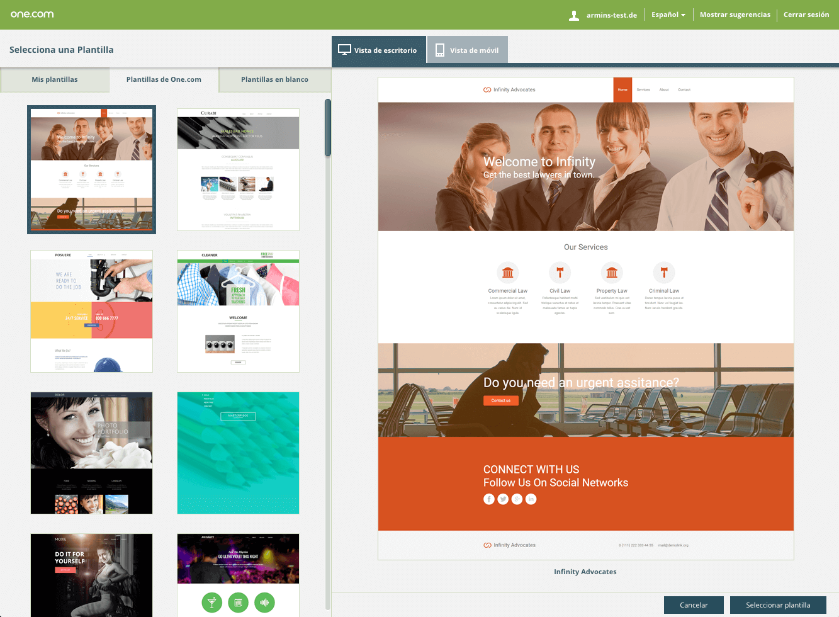Screen dimensions: 839x617
Task: Click template list scrollbar handle
Action: (327, 127)
